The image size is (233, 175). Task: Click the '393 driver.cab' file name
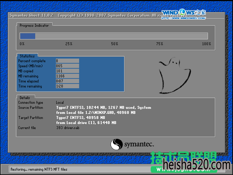coord(68,128)
